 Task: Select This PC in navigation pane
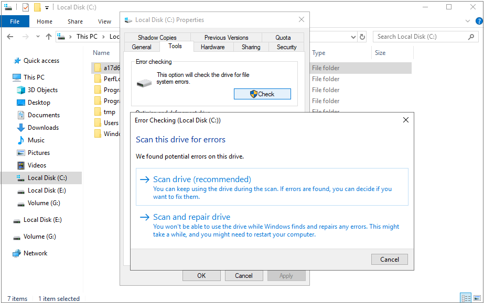[34, 77]
